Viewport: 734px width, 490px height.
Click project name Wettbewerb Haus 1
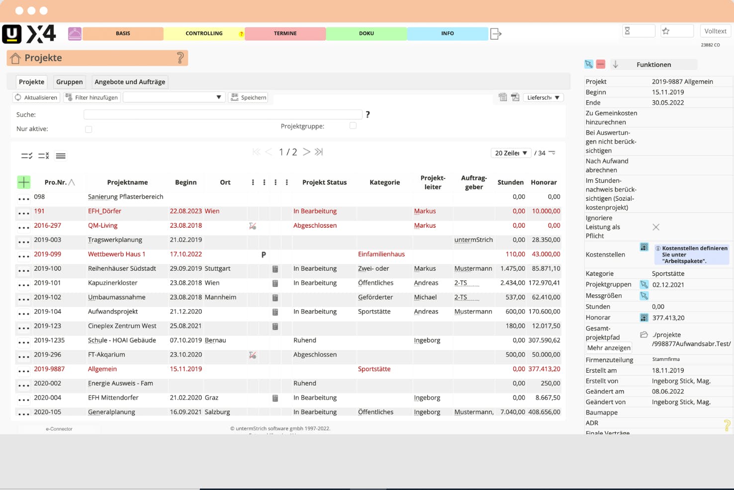pos(117,254)
